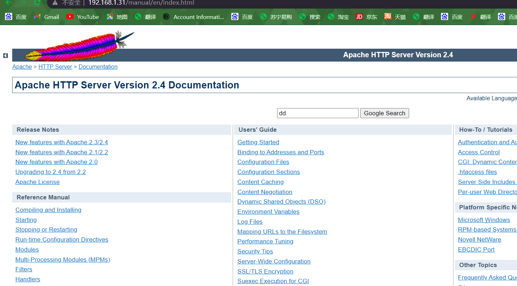Open New features with Apache 2.3/2.4
Screen dimensions: 517x286
click(62, 142)
